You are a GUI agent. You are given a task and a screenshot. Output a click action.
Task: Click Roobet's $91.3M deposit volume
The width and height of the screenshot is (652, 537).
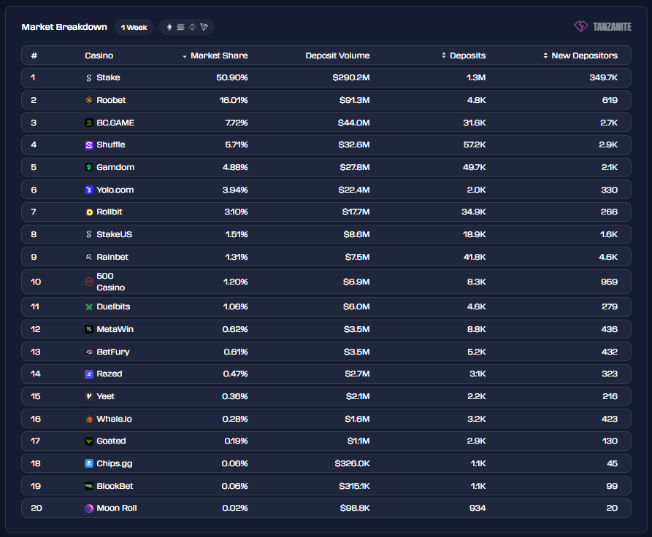pos(354,100)
